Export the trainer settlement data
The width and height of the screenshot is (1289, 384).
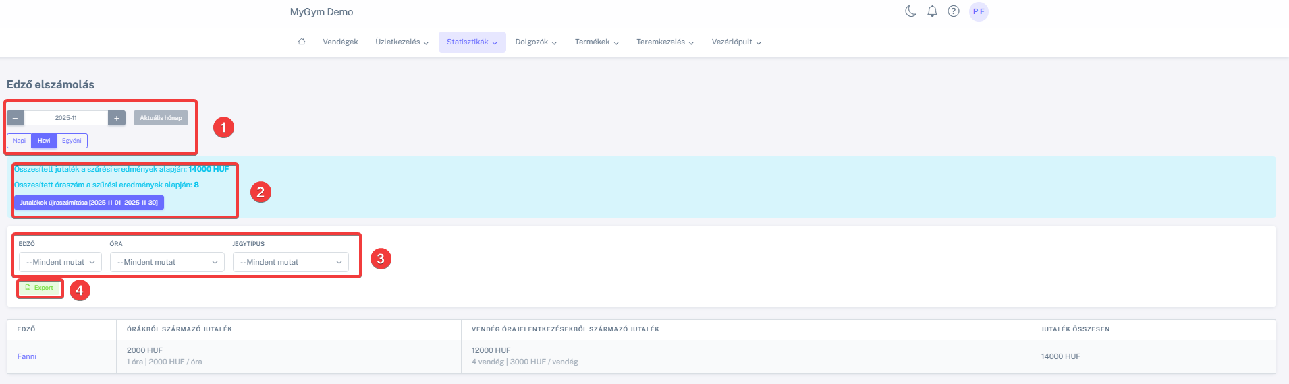coord(40,288)
